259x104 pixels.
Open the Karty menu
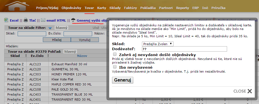[102, 8]
